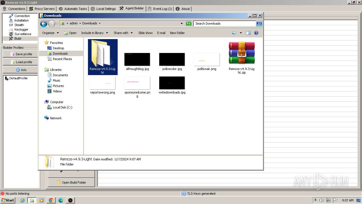Click New folder in the toolbar

177,33
